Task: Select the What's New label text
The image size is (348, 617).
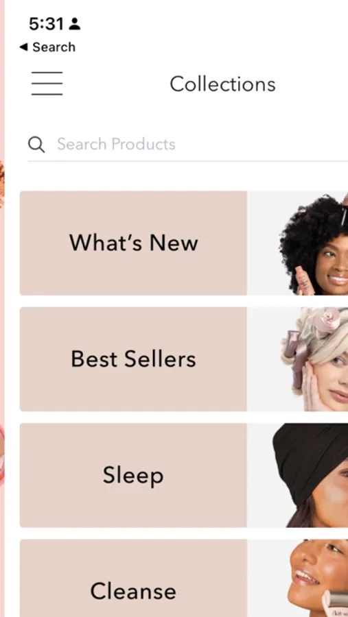Action: point(134,243)
